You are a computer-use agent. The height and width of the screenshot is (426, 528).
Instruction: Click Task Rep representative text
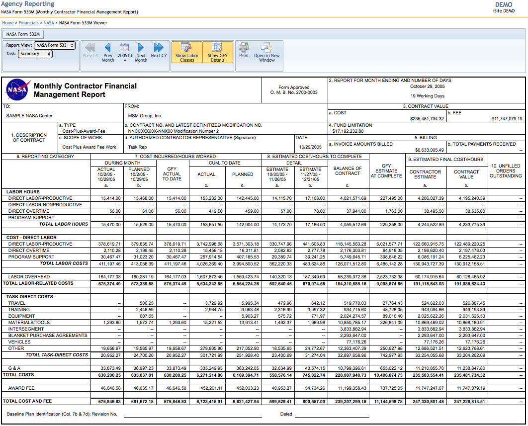pos(137,147)
